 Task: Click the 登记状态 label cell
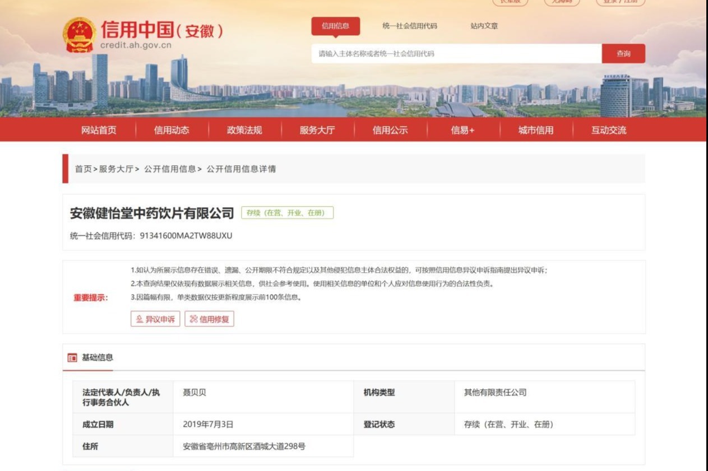coord(404,425)
